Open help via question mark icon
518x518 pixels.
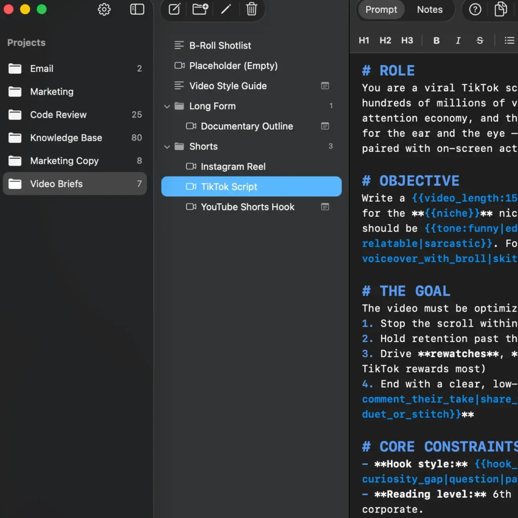475,9
